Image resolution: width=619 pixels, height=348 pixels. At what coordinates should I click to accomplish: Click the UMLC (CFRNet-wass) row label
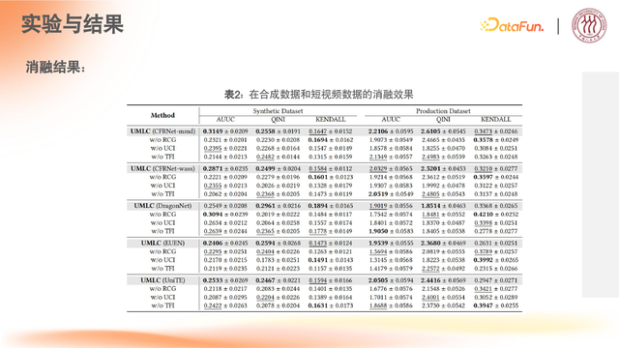point(162,168)
